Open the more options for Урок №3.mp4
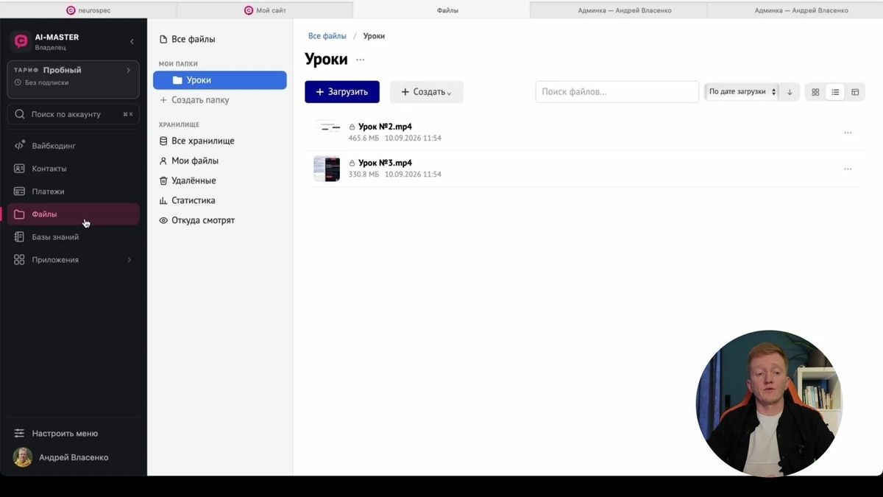 [848, 169]
